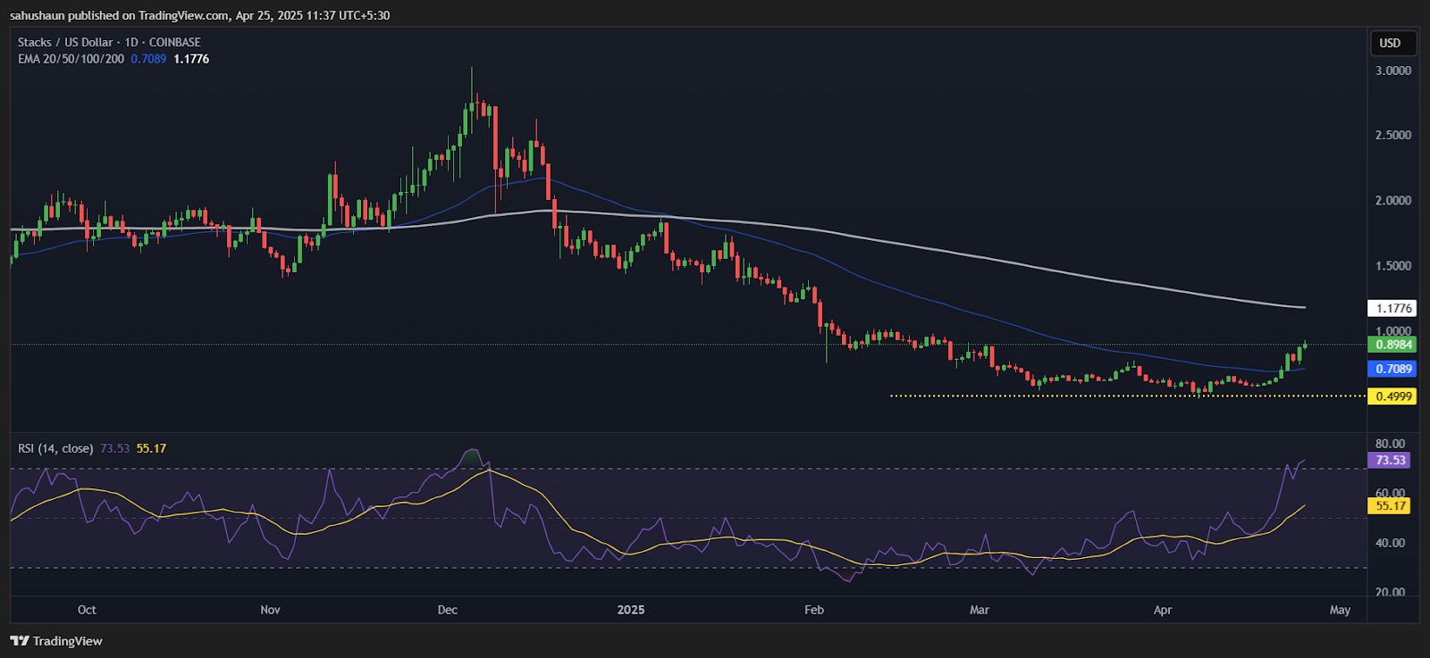Click the Oct label on the time axis
Screen dimensions: 1430x658
pyautogui.click(x=87, y=611)
